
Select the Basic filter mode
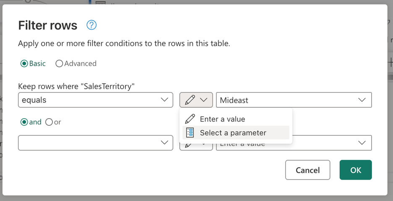coord(24,63)
